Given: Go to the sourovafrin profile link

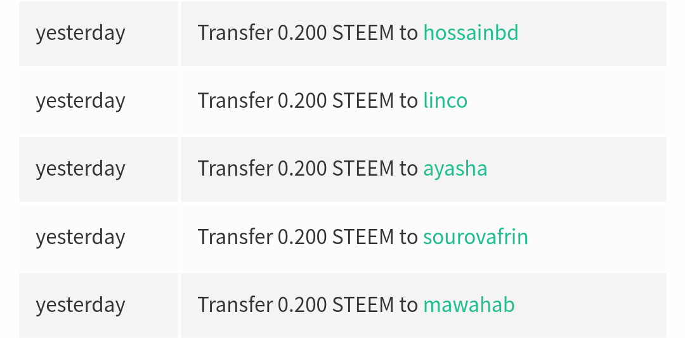Looking at the screenshot, I should click(475, 237).
